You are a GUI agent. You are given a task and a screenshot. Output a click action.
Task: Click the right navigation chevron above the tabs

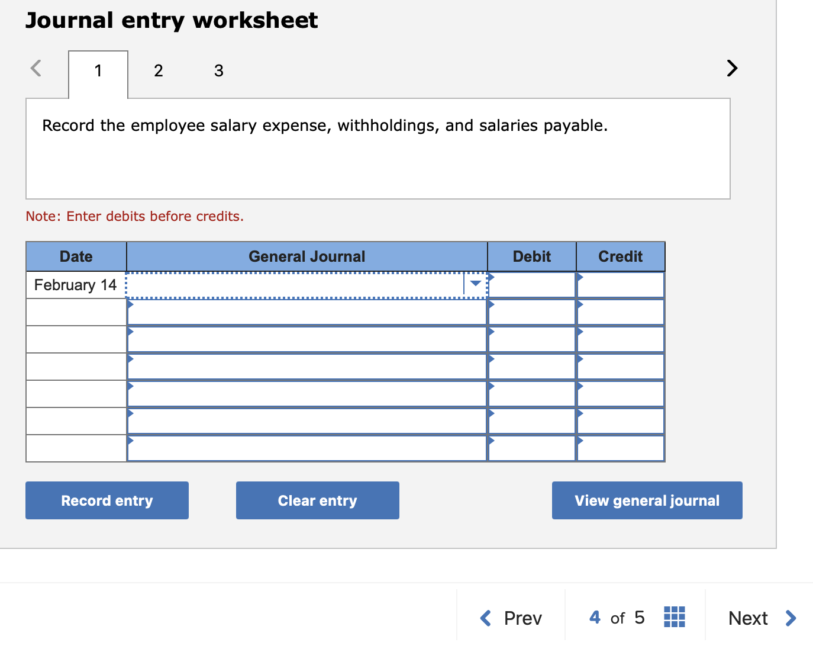[732, 68]
